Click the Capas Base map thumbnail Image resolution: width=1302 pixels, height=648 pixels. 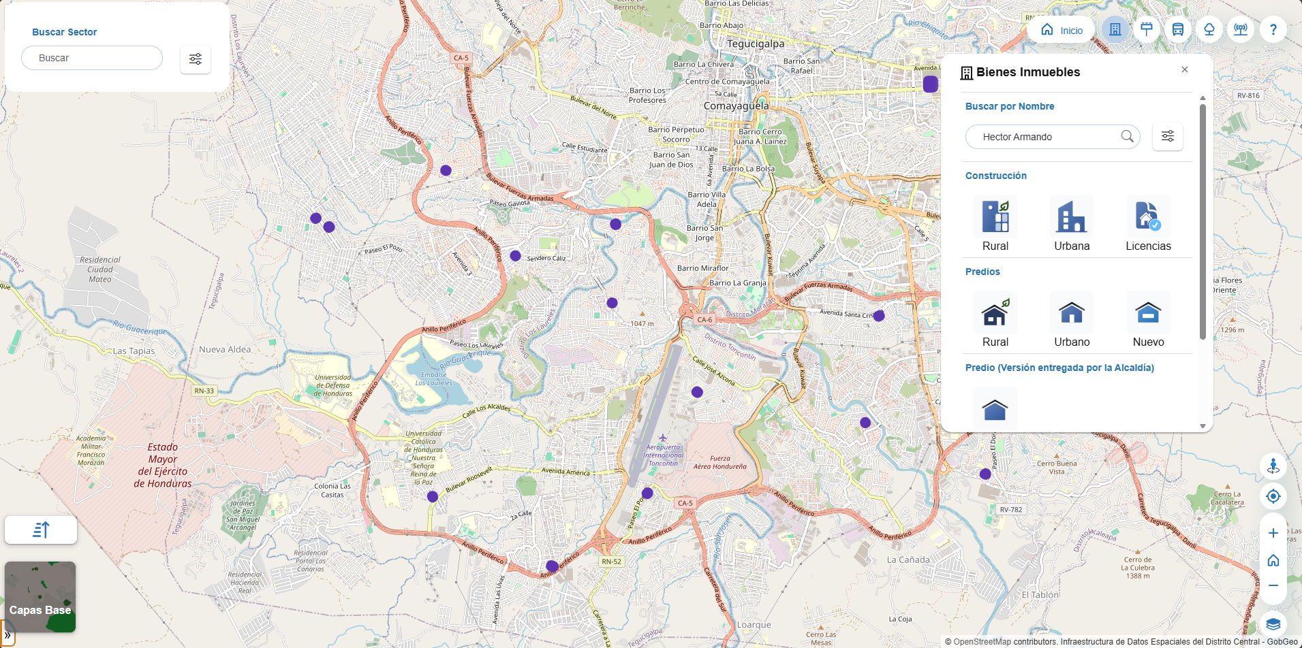40,596
